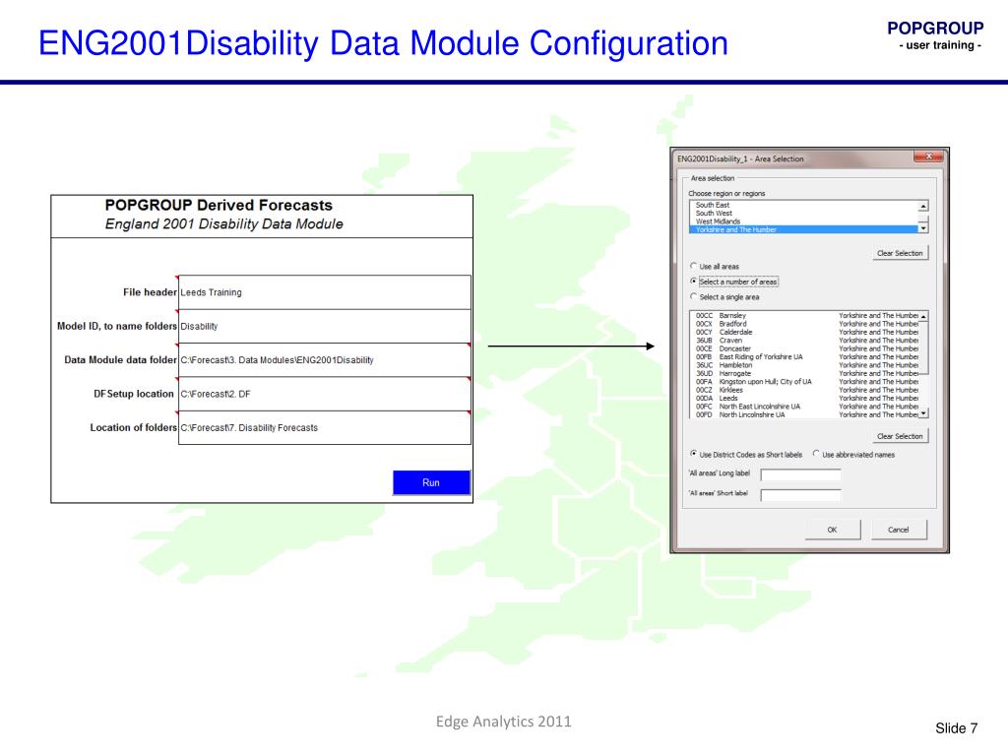1008x756 pixels.
Task: Close the Area Selection dialog window
Action: [x=929, y=157]
